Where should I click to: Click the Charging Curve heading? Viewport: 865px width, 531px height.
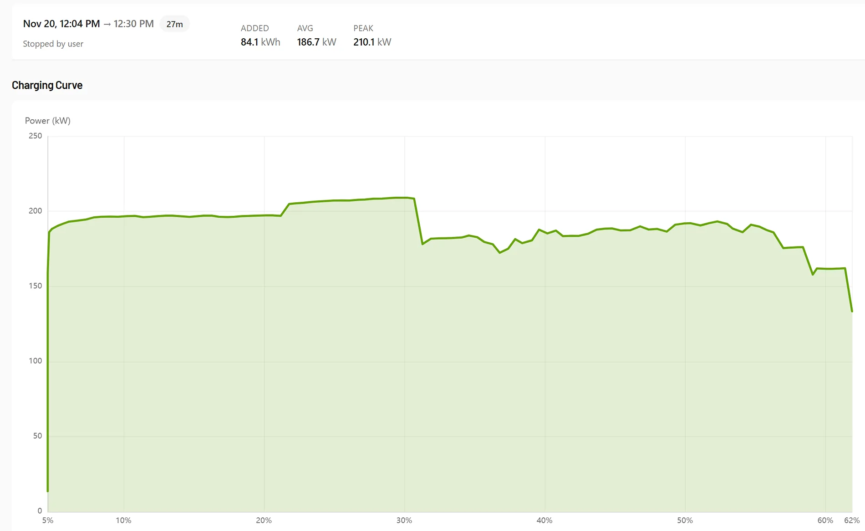(47, 85)
